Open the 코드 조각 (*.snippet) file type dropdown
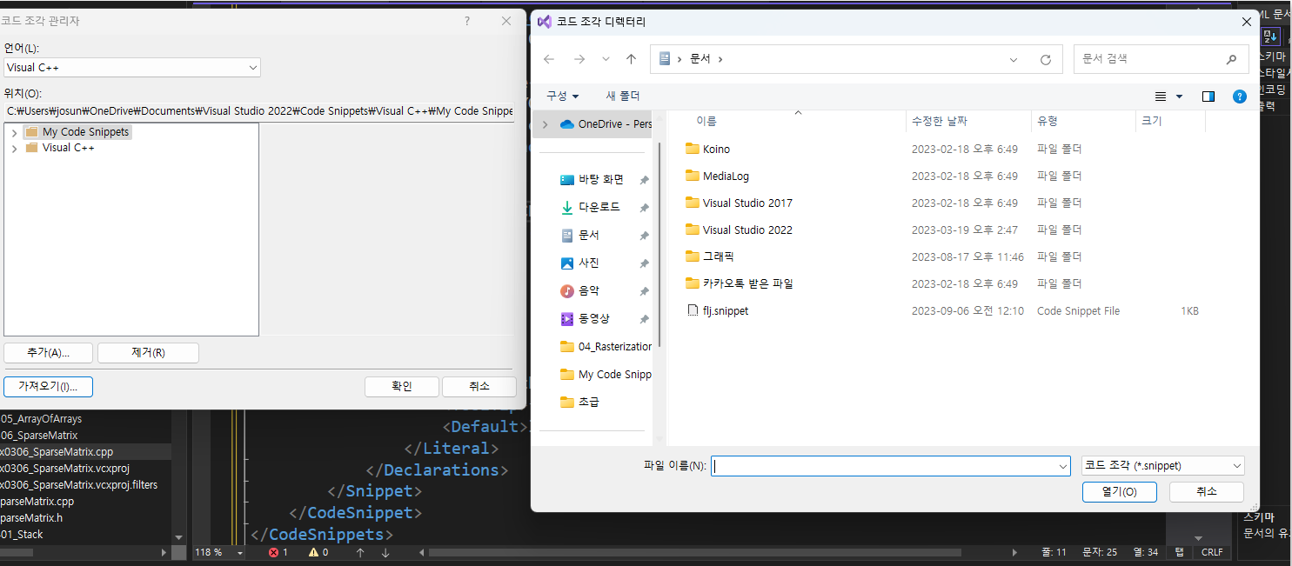This screenshot has height=566, width=1292. tap(1162, 466)
